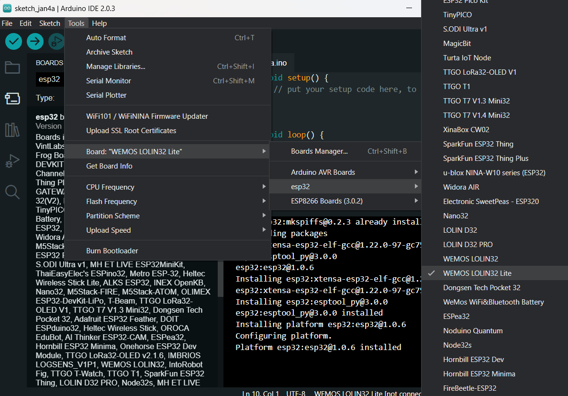Select the TTGO T7 V1.3 Mini32 board
The height and width of the screenshot is (396, 568).
point(494,101)
